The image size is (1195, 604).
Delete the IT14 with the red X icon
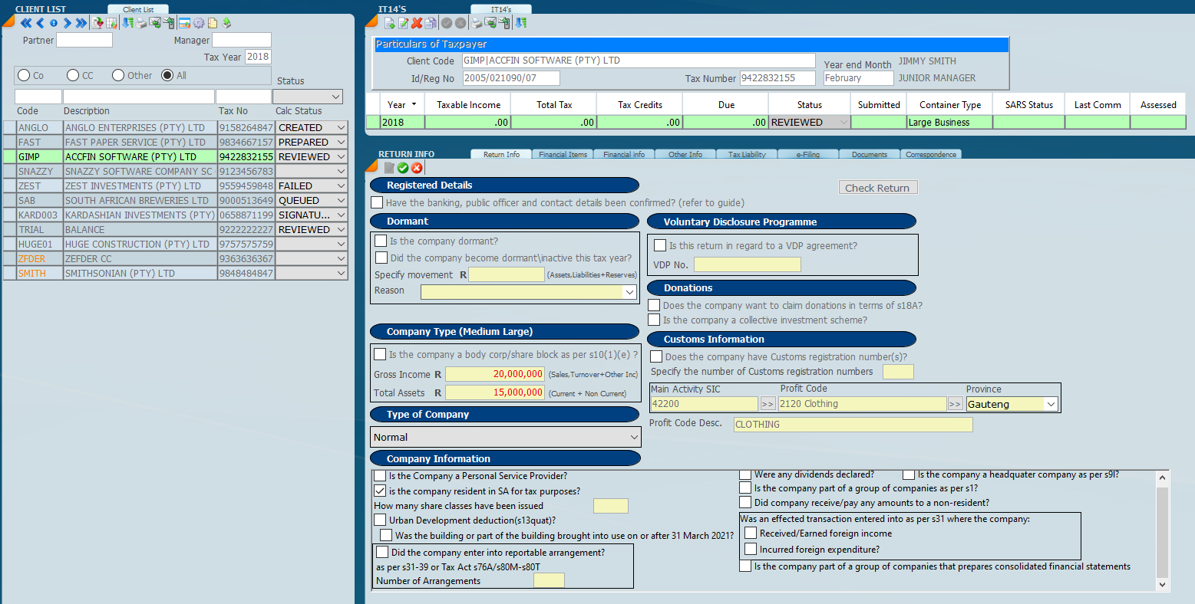point(417,23)
